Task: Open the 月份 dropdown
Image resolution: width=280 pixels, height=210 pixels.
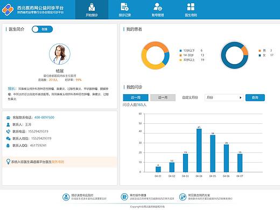Action: [x=224, y=97]
